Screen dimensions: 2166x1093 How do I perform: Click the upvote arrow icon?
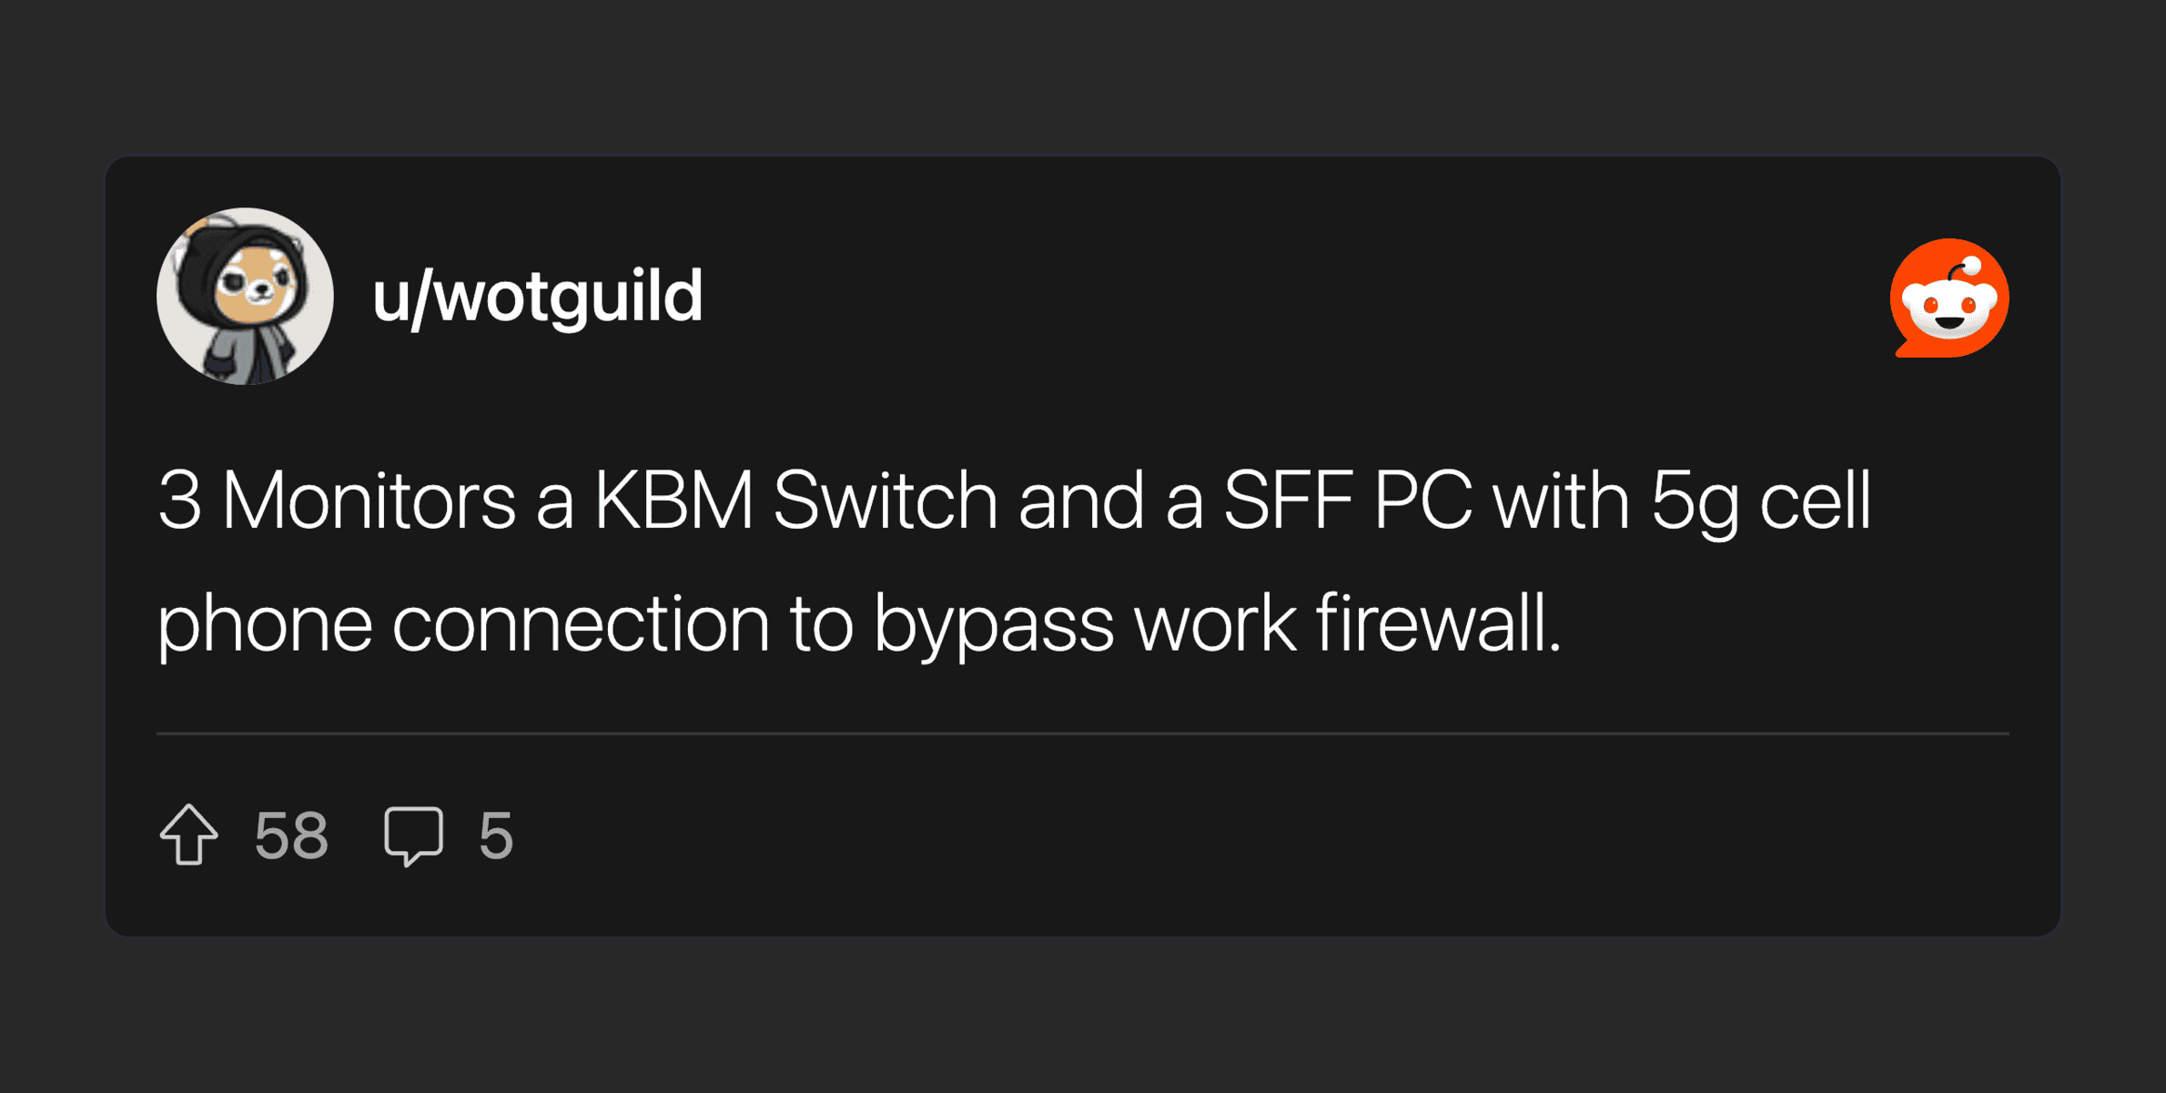pos(189,835)
